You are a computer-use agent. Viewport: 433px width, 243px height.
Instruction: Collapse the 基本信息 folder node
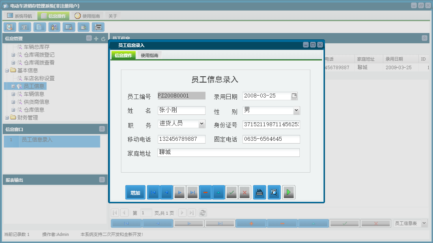(x=7, y=70)
